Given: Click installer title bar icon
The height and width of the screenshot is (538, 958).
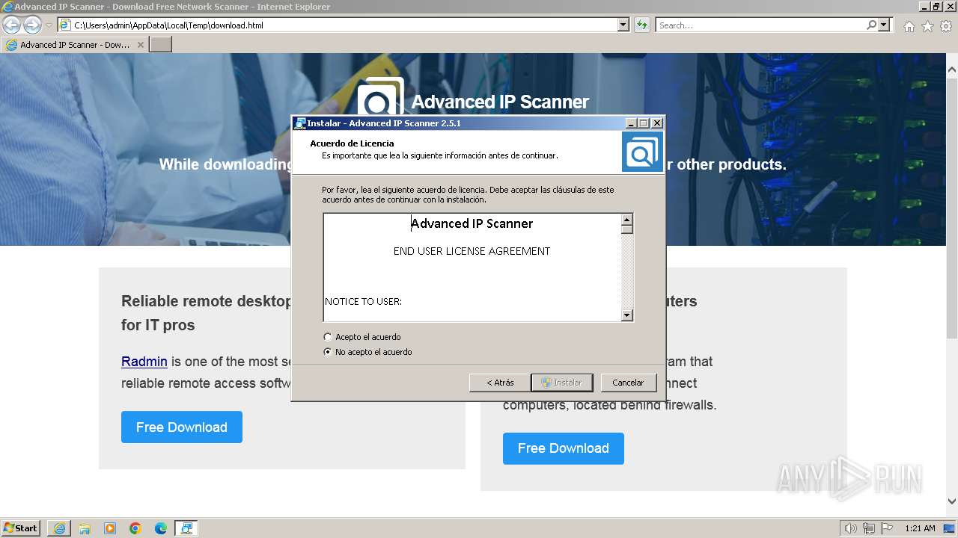Looking at the screenshot, I should coord(299,123).
